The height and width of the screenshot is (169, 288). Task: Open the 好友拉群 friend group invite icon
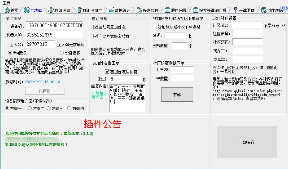[x=139, y=10]
